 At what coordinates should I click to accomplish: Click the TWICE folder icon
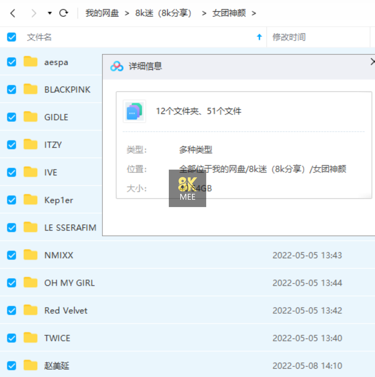tap(30, 337)
